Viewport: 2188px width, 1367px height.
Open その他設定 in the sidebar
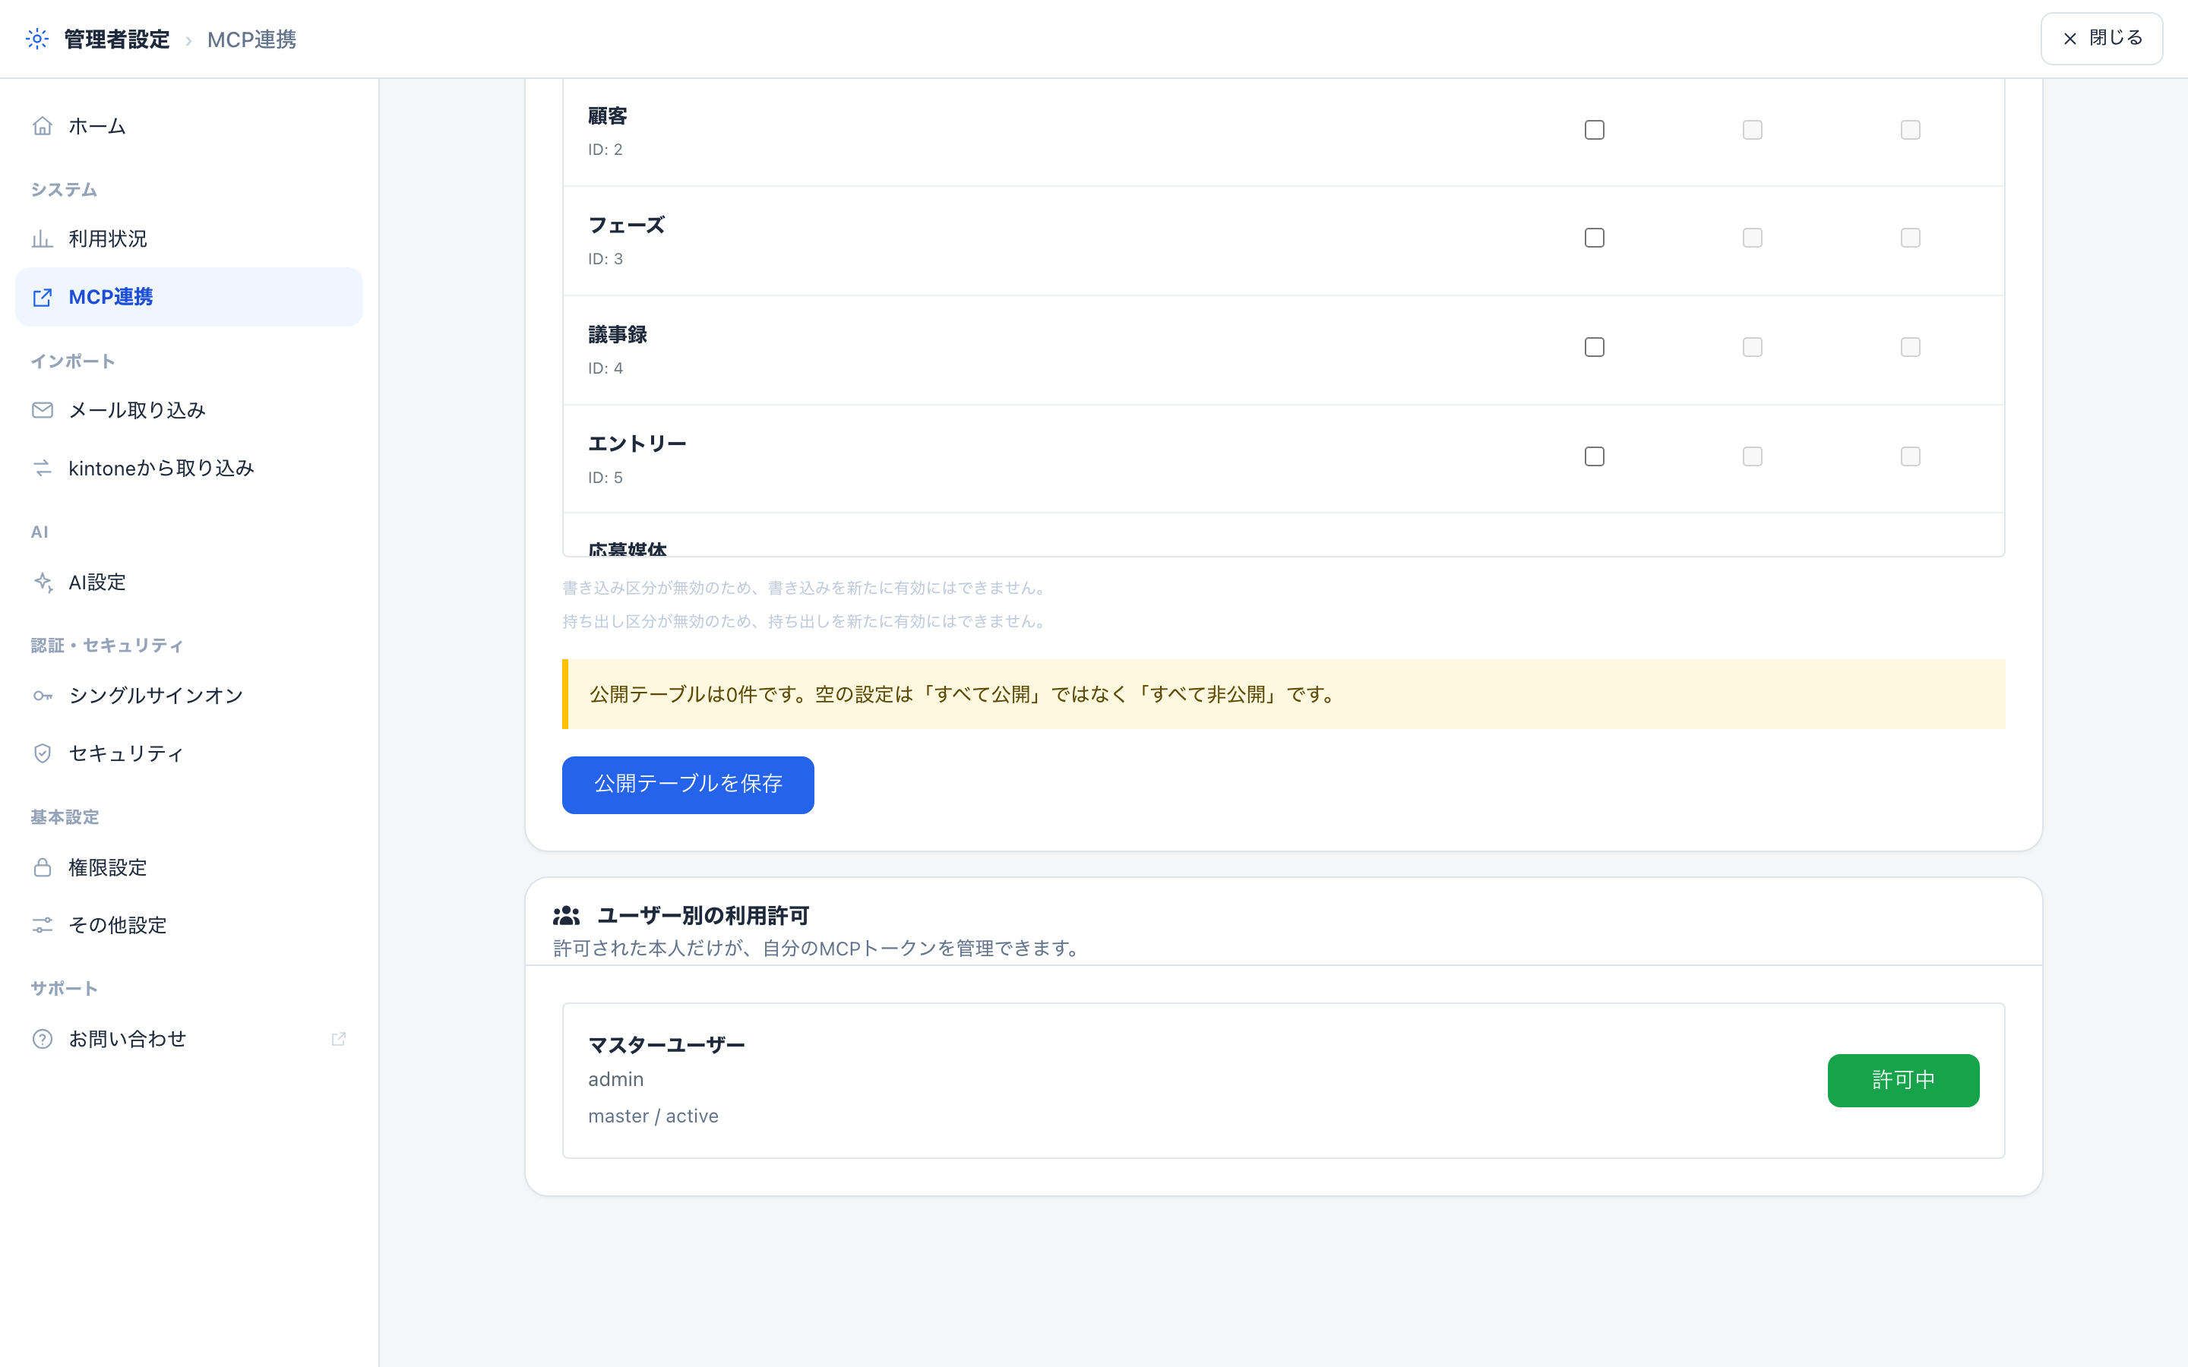coord(189,925)
